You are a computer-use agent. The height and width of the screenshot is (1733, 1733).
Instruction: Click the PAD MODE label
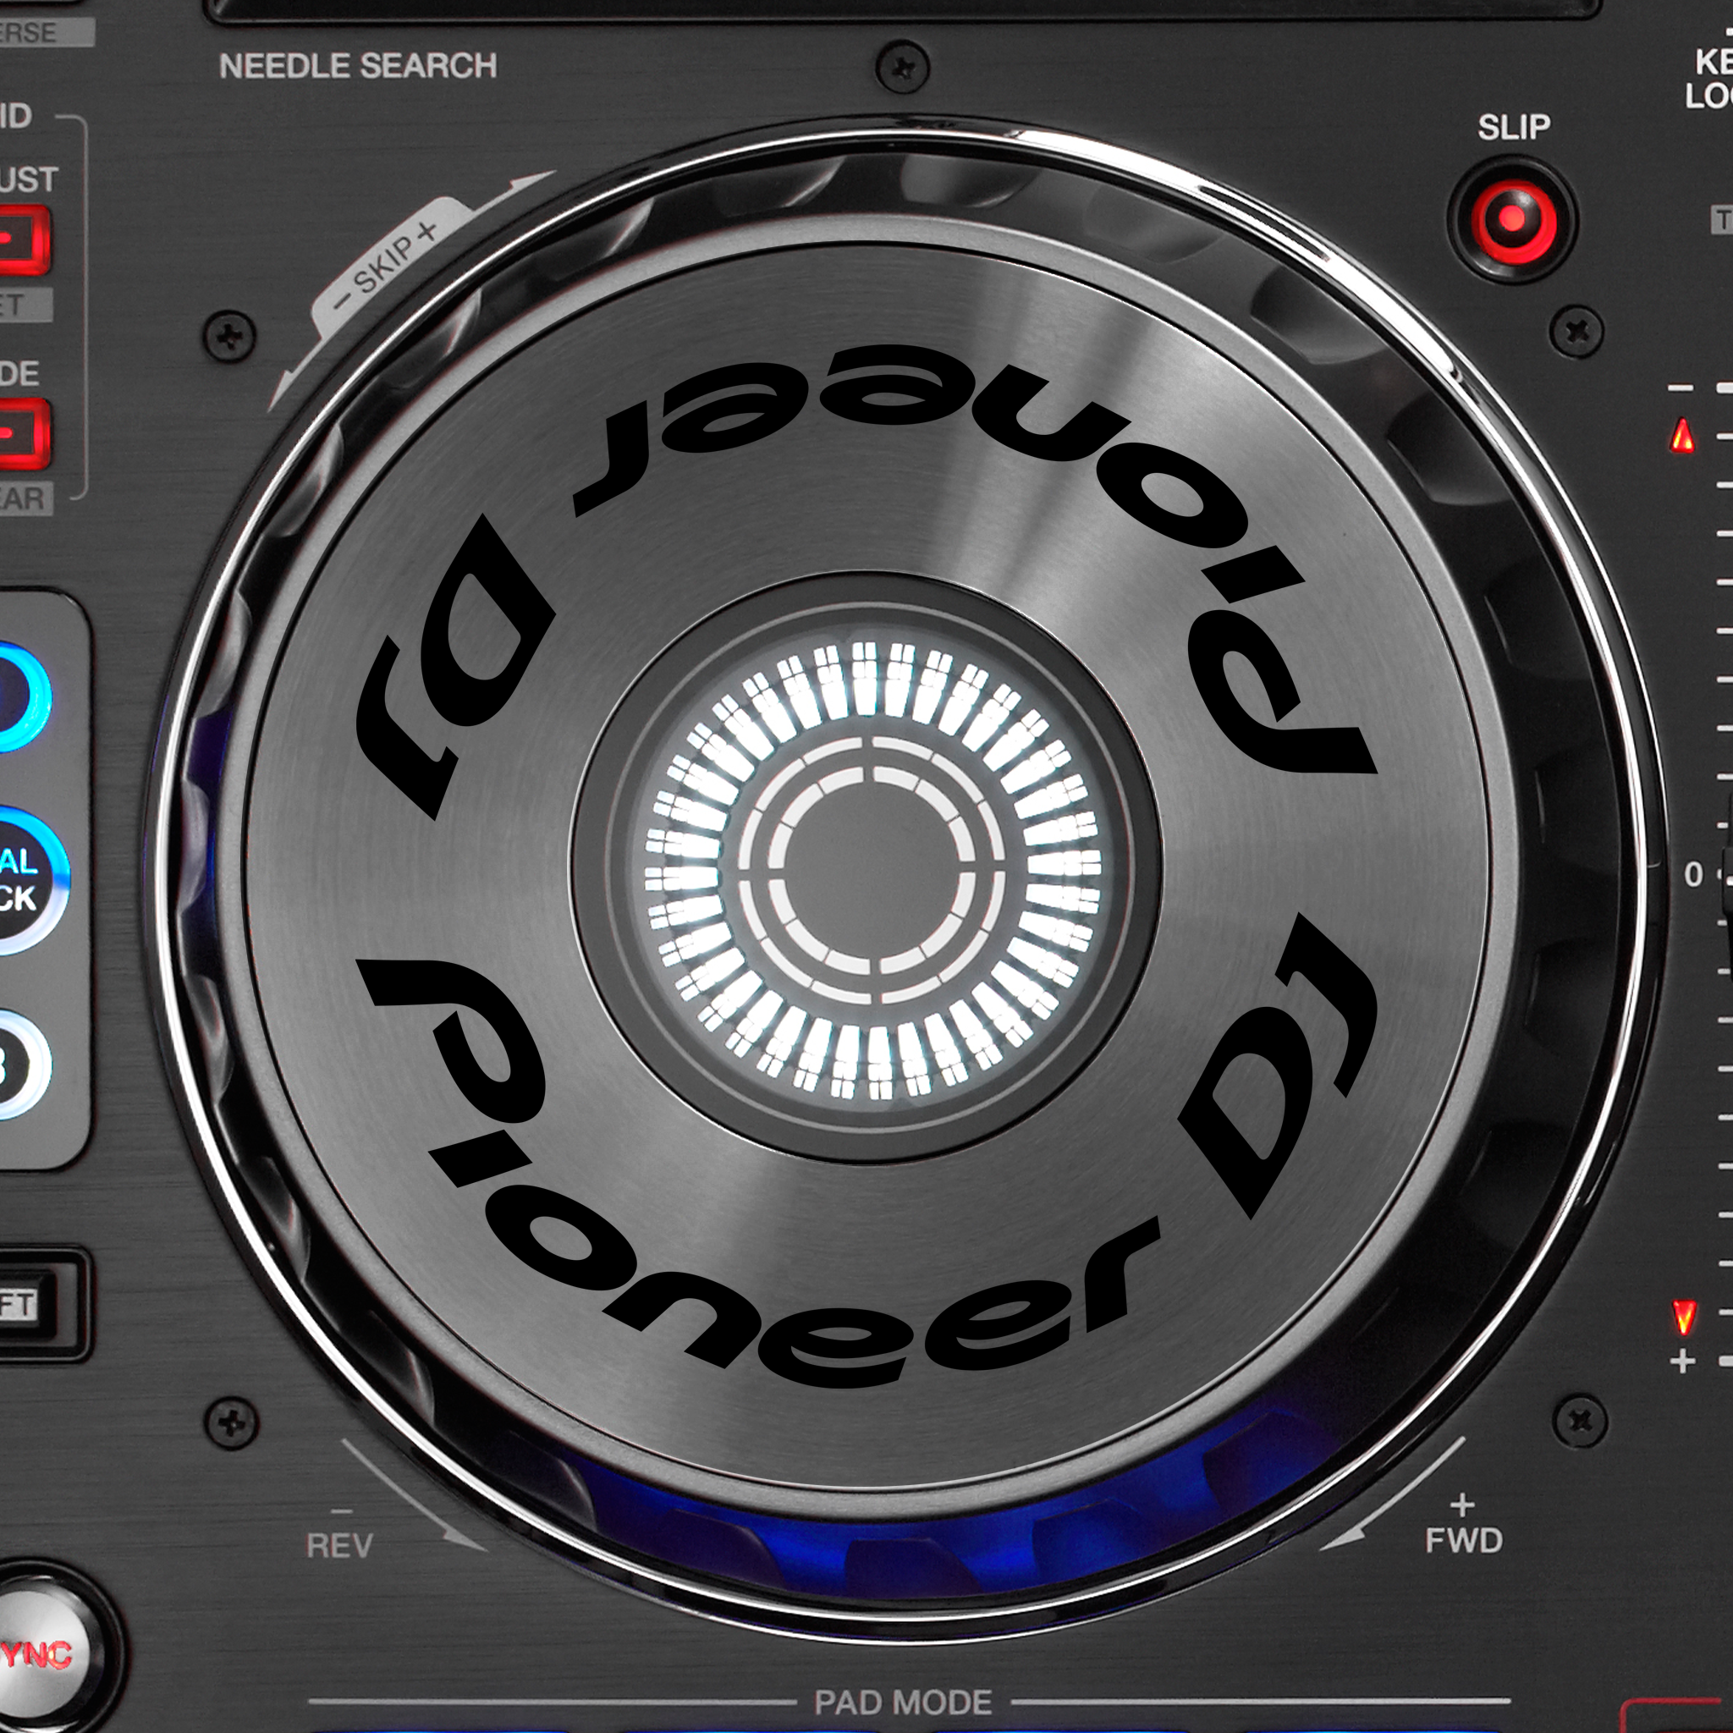pos(902,1702)
